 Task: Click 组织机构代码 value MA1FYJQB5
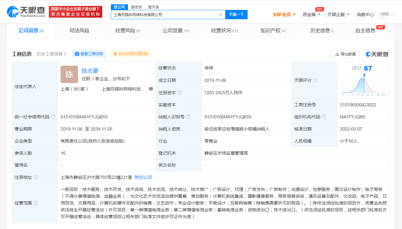tap(353, 117)
